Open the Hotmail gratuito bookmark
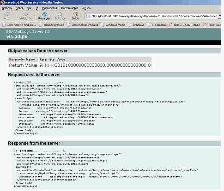Screen dimensions: 224x191 tap(52, 25)
